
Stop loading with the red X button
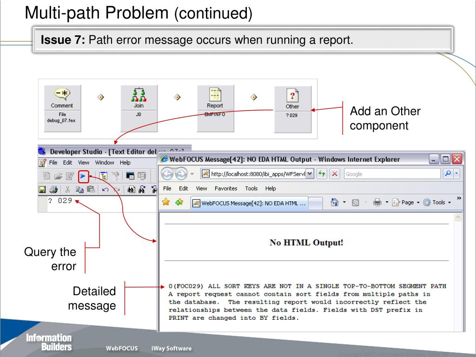click(x=335, y=174)
